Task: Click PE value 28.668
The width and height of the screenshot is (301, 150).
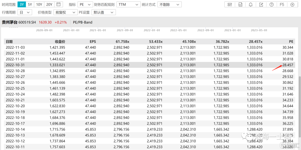Action: click(288, 71)
